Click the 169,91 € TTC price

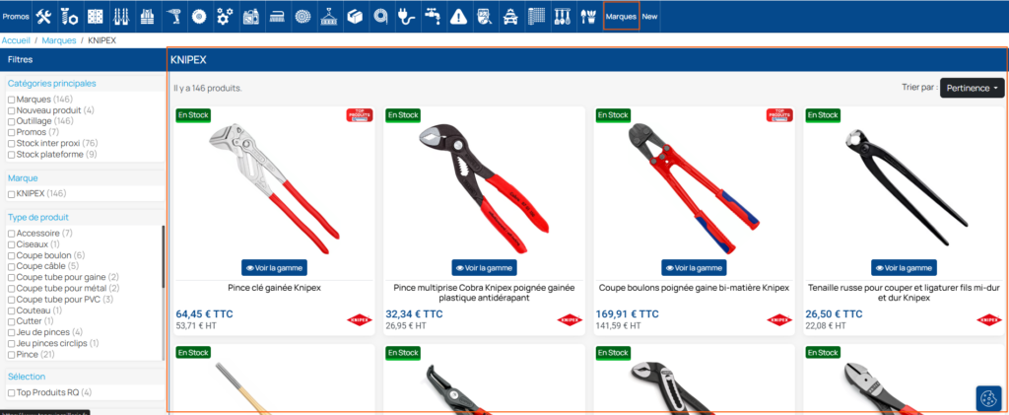[628, 314]
